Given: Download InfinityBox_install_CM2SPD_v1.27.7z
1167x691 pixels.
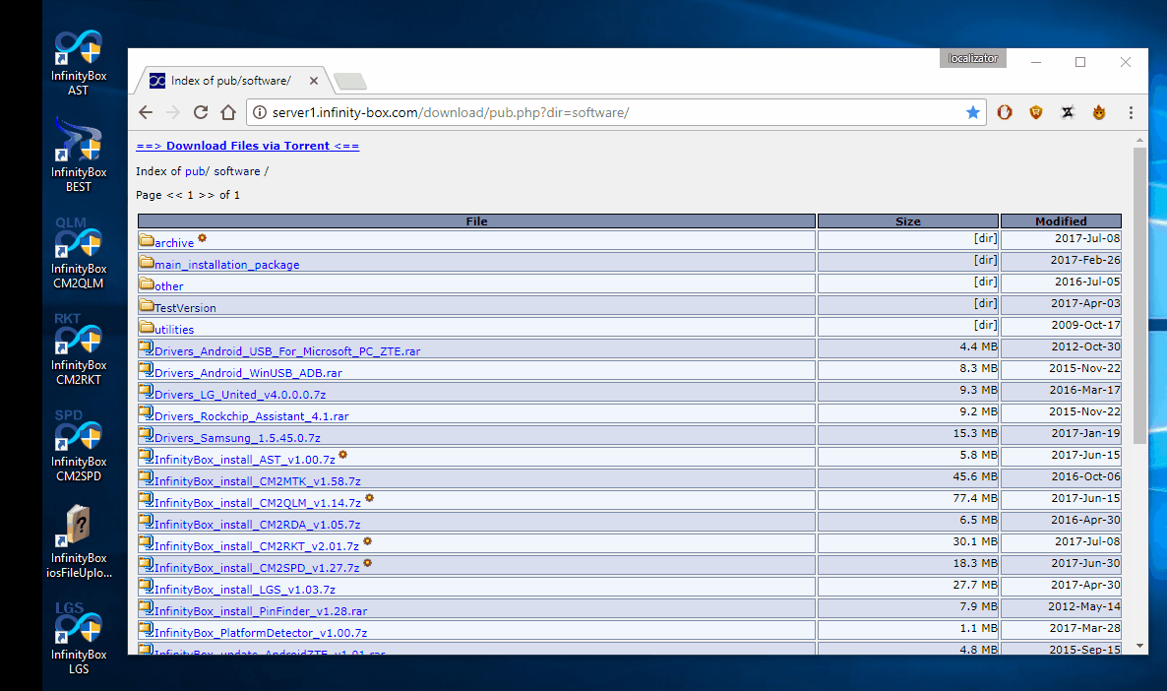Looking at the screenshot, I should [257, 567].
